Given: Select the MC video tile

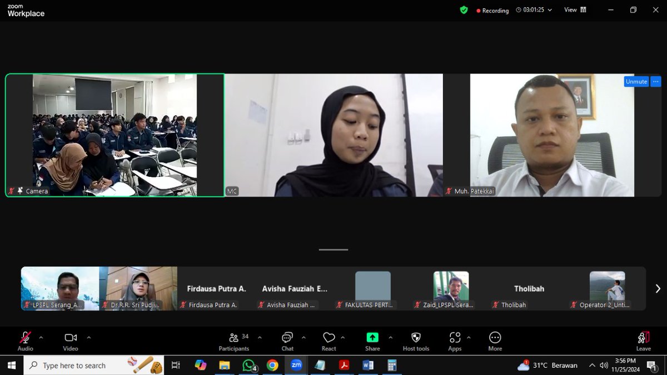Looking at the screenshot, I should coord(333,135).
